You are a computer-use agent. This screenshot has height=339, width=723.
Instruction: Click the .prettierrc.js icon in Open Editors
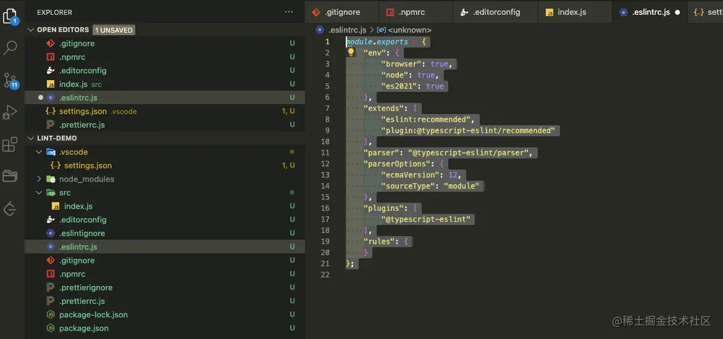click(x=51, y=125)
